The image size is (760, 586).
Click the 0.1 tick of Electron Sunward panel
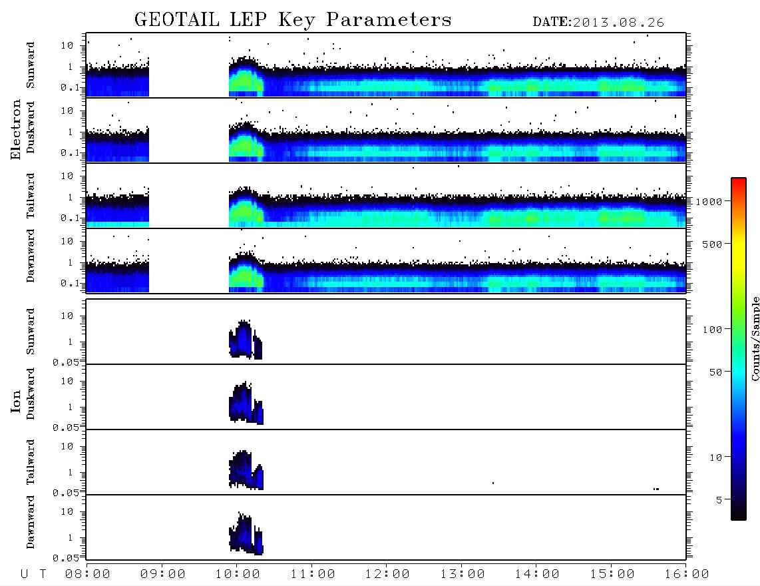tap(70, 87)
